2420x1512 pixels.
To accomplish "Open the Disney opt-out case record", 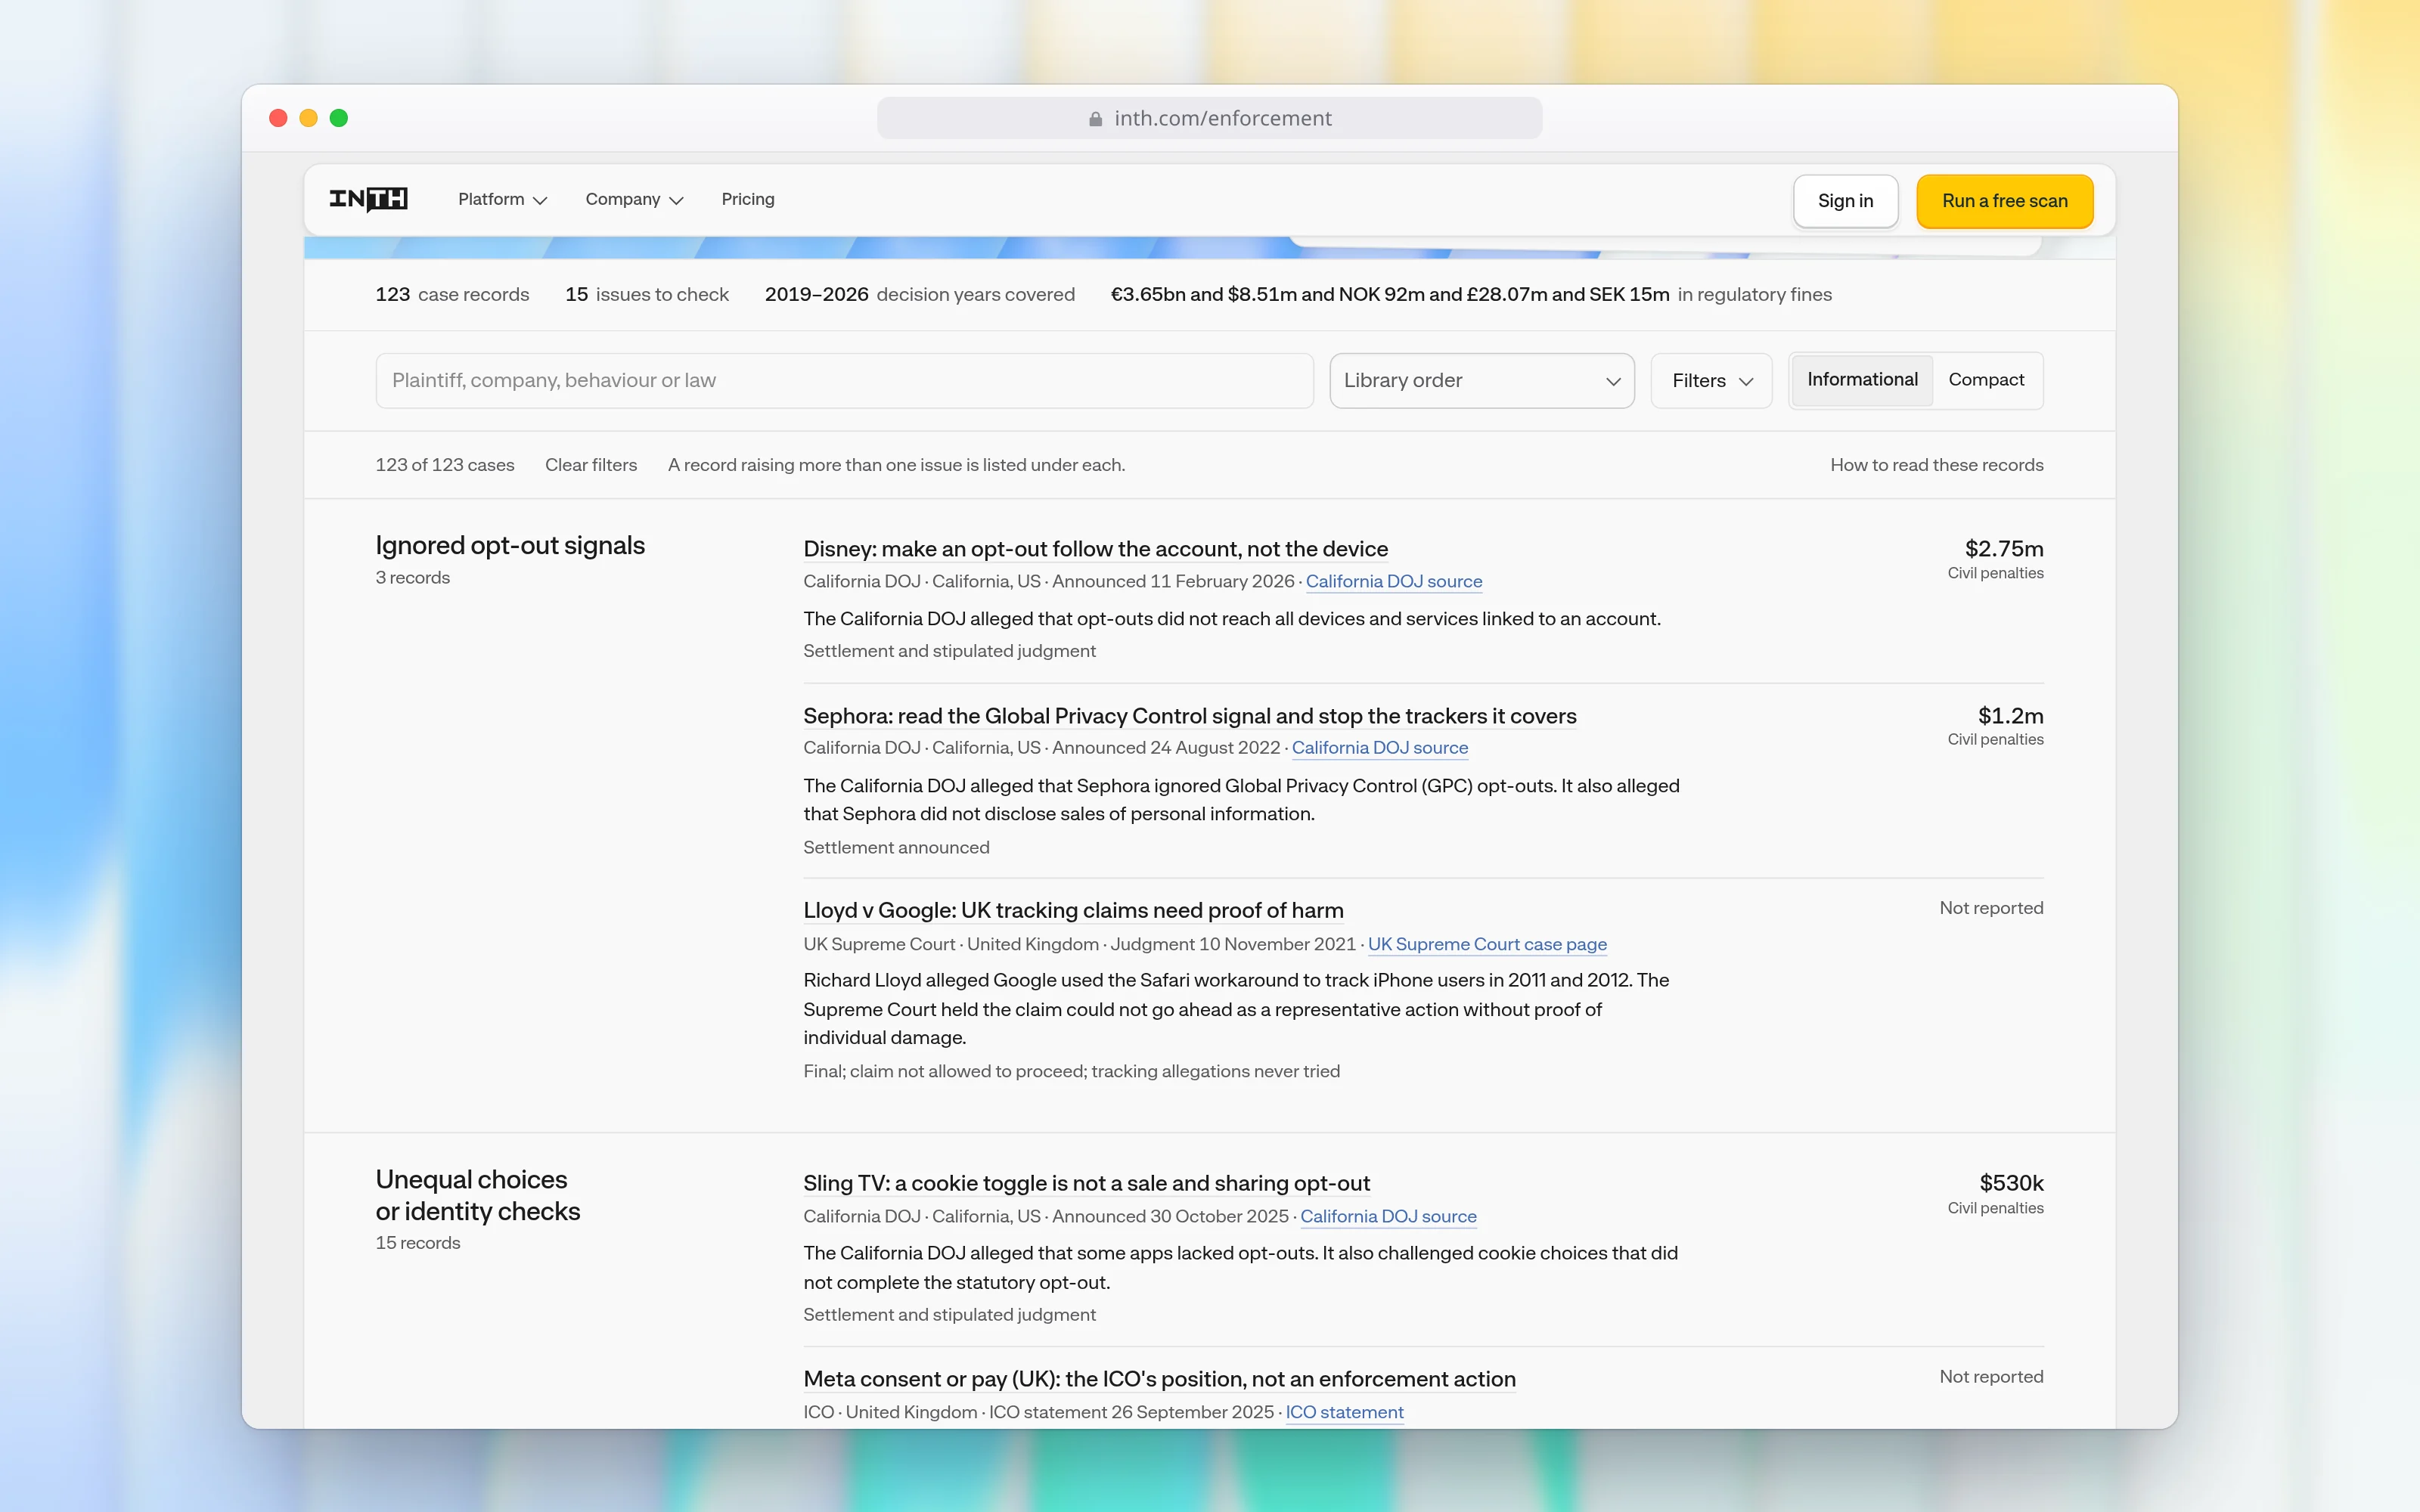I will click(x=1095, y=549).
